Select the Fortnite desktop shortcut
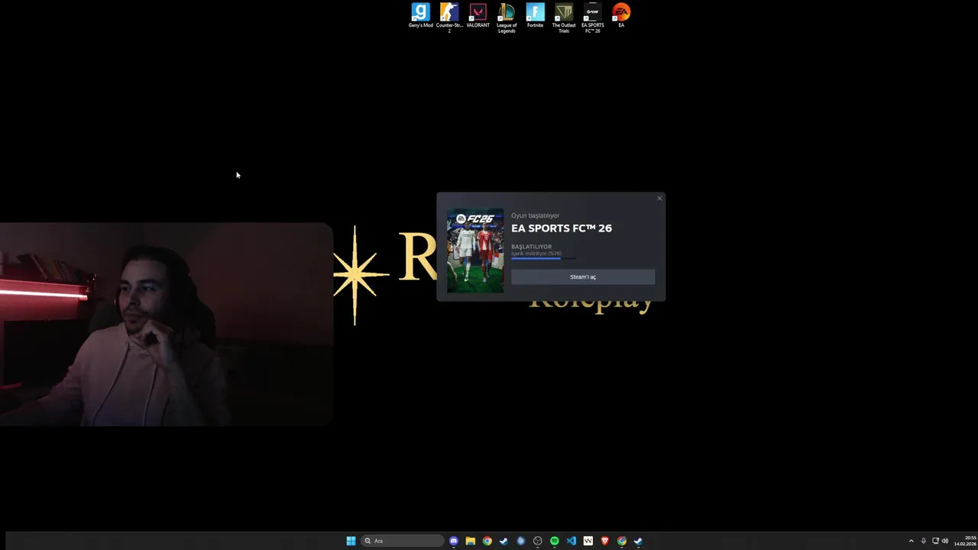The image size is (978, 550). pos(535,16)
